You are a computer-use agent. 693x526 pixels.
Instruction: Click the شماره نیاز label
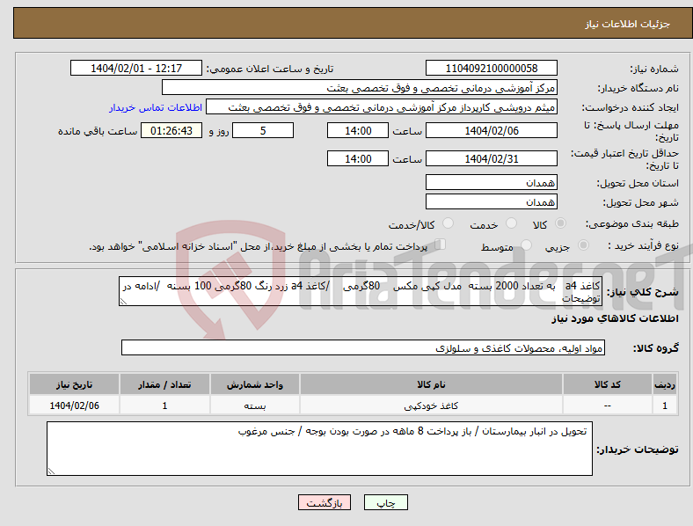654,69
